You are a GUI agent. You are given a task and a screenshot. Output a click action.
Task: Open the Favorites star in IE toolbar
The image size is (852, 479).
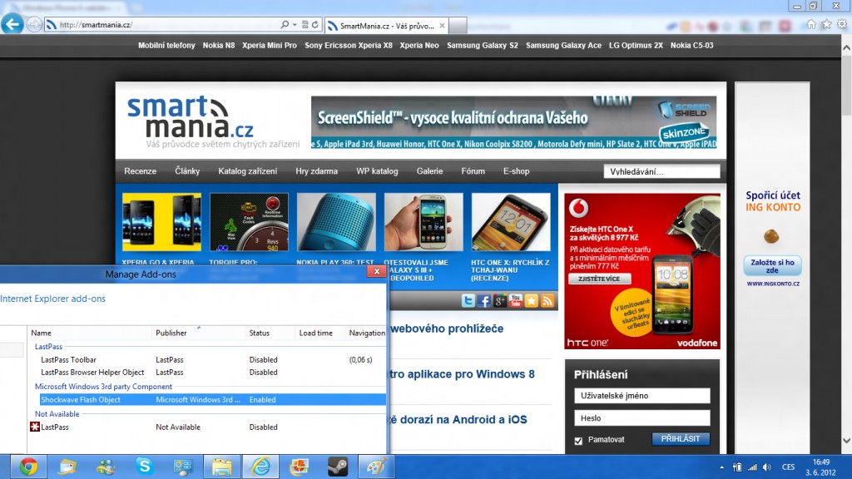826,24
